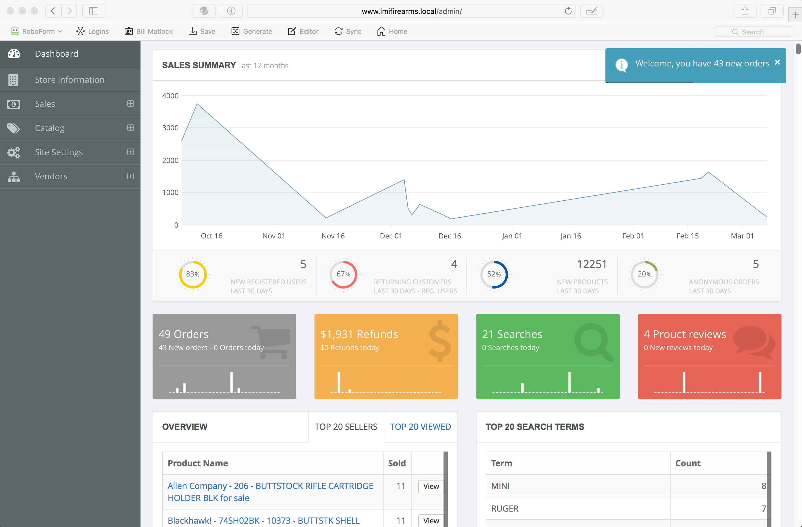Viewport: 802px width, 527px height.
Task: Click the info icon in welcome notification
Action: tap(621, 65)
